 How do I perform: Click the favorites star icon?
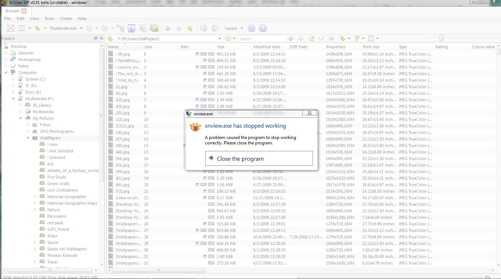pyautogui.click(x=228, y=38)
